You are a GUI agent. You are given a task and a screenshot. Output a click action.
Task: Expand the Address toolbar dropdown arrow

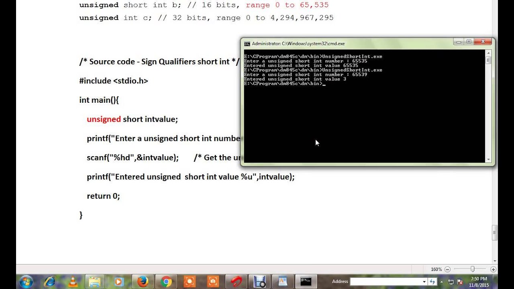point(424,282)
